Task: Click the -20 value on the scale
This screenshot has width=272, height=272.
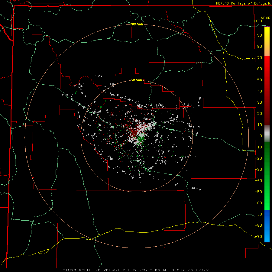Action: pos(258,158)
